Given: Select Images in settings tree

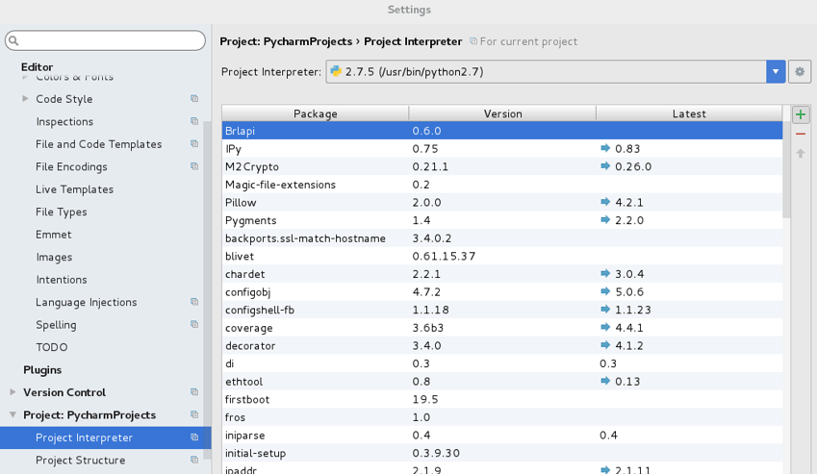Looking at the screenshot, I should [x=54, y=258].
